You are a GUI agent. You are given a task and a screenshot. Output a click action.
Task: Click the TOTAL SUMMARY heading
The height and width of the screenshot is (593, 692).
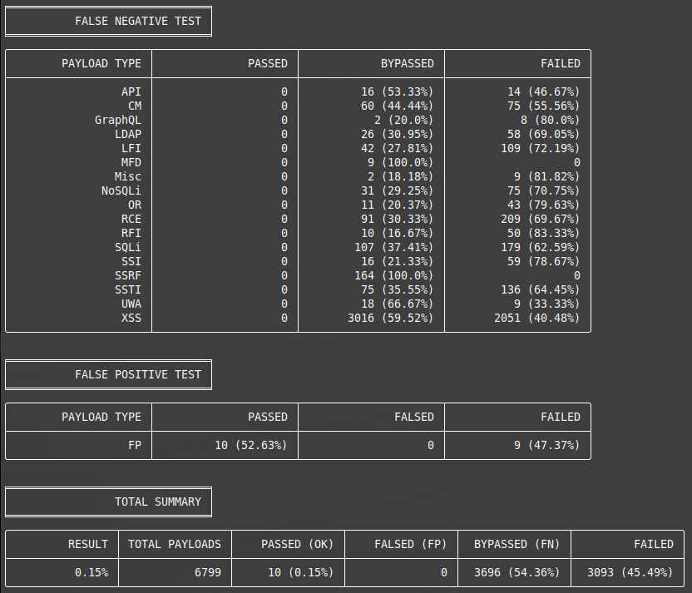(158, 502)
